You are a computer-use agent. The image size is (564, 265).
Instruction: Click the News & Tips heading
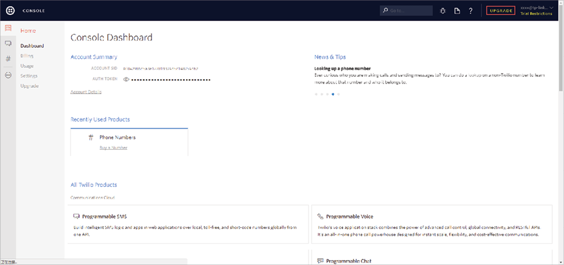[330, 57]
